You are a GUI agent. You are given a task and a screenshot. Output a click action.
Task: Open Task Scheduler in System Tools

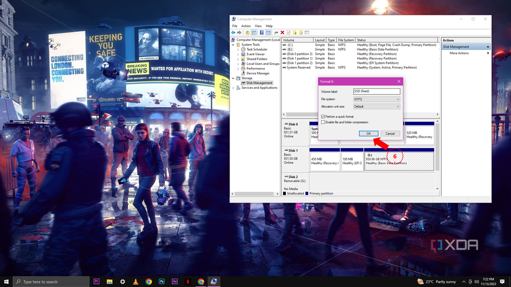click(x=257, y=49)
